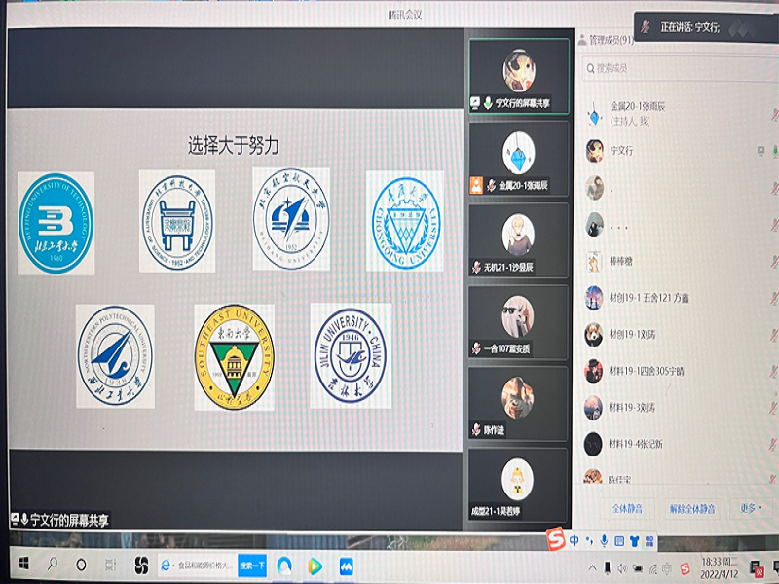Screen dimensions: 779x584
Task: Select the 无机21-1沙昱辰 video tile
Action: point(519,240)
